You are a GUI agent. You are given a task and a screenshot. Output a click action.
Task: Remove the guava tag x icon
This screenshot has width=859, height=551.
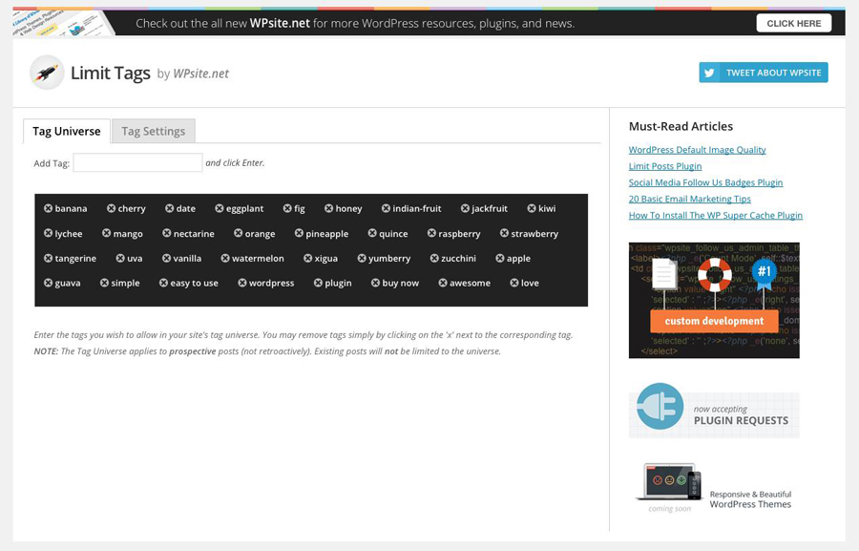click(49, 283)
